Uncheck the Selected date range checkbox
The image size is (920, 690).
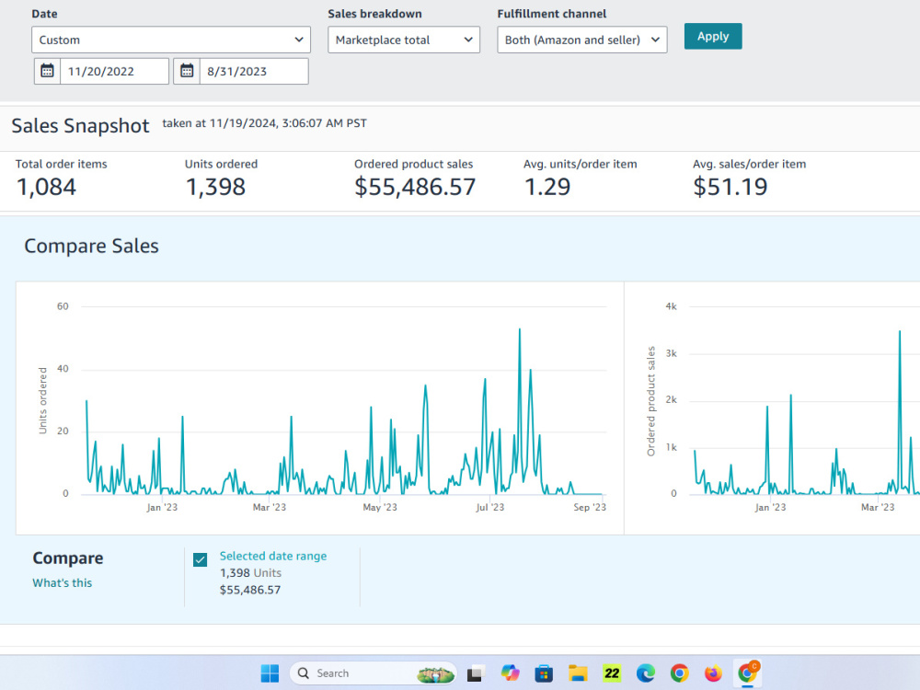click(x=200, y=559)
